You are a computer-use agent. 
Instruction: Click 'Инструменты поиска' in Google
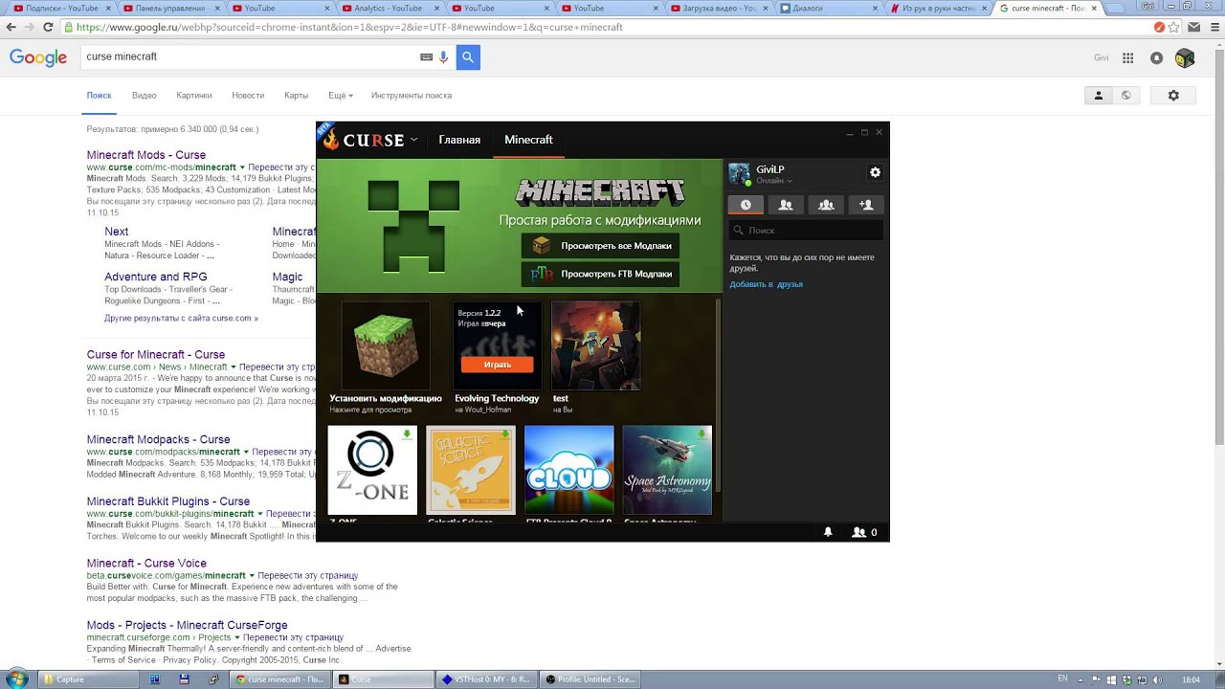coord(412,96)
